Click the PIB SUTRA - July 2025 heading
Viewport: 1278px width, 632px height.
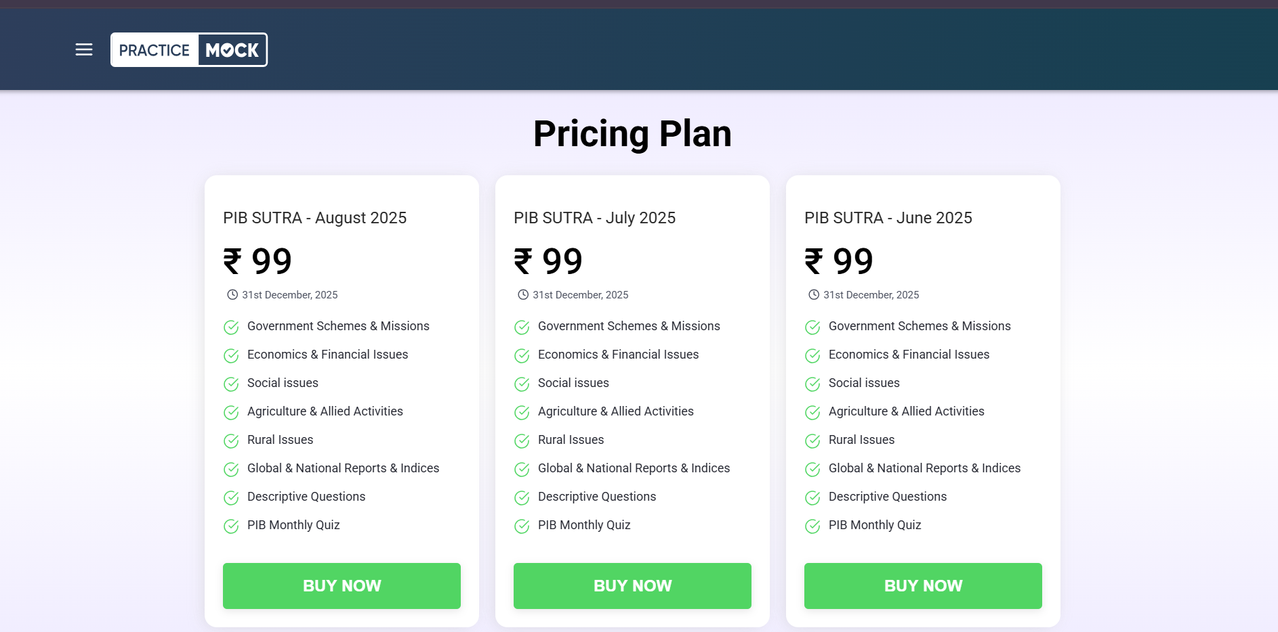tap(594, 218)
